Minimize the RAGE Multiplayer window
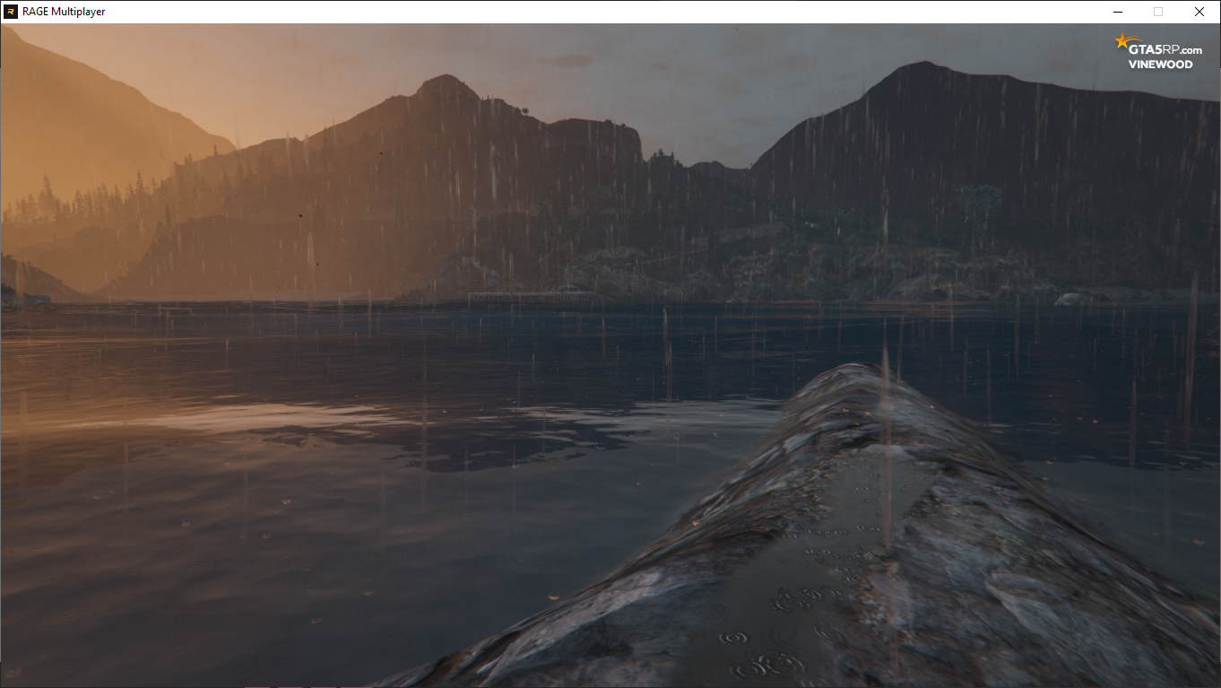This screenshot has width=1221, height=688. tap(1118, 12)
